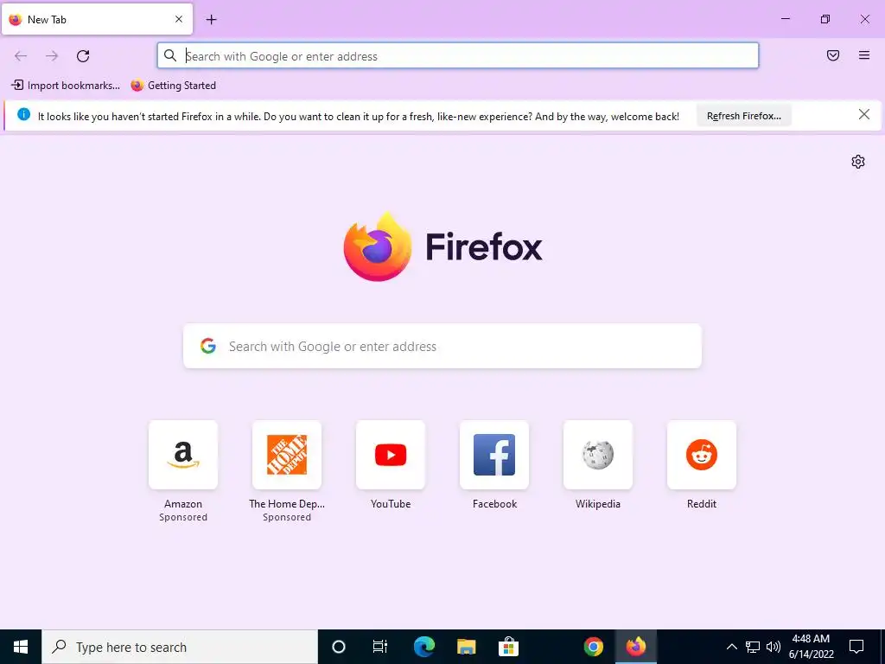Open the Windows Start menu
This screenshot has width=885, height=664.
[x=21, y=647]
